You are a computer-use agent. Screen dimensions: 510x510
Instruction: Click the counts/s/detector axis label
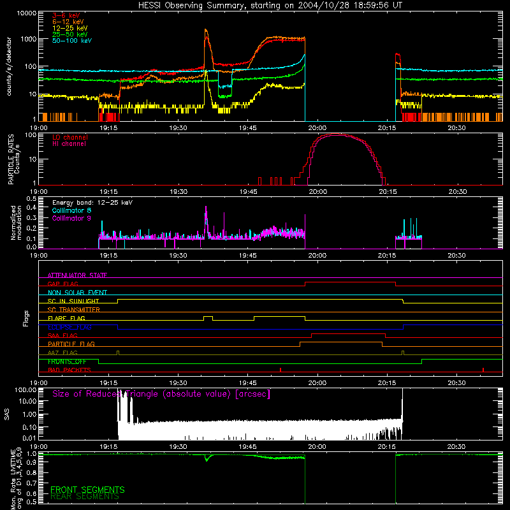click(9, 66)
